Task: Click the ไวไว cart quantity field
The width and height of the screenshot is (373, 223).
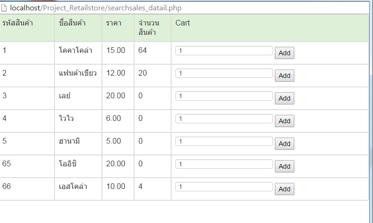Action: [x=224, y=119]
